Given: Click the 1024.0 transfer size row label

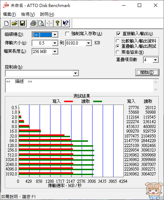Looking at the screenshot, I should [11, 160].
